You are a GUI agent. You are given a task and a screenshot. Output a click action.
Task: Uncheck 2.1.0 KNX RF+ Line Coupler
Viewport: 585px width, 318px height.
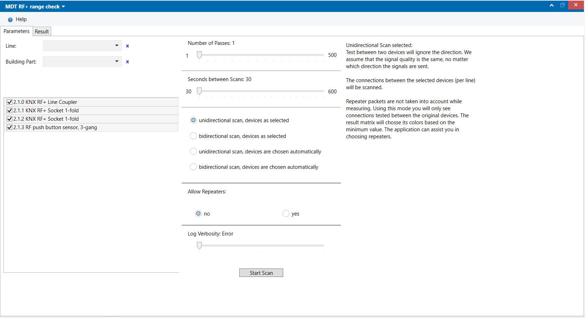pos(9,102)
